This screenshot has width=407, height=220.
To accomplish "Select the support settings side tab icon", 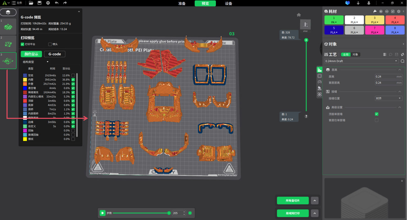I will click(320, 88).
